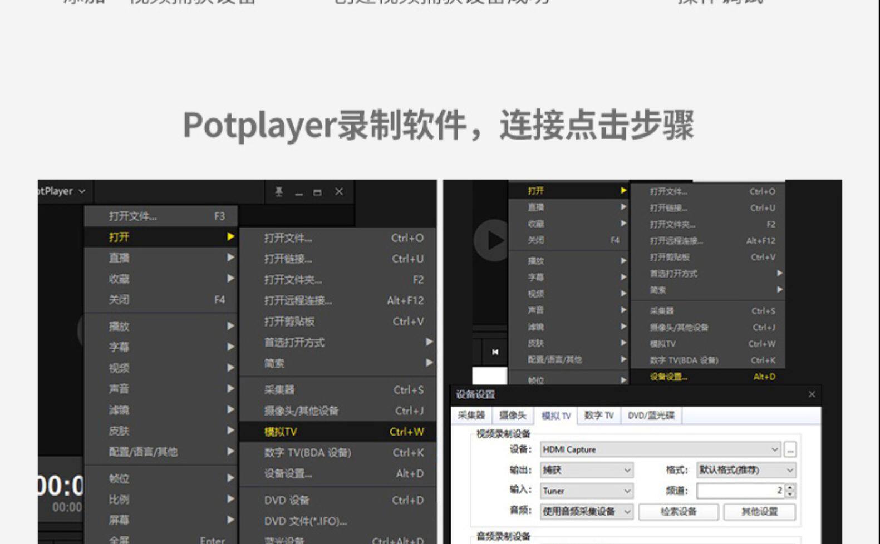The width and height of the screenshot is (880, 544).
Task: Switch to 数字 TV tab in 设备设置 dialog
Action: [599, 415]
